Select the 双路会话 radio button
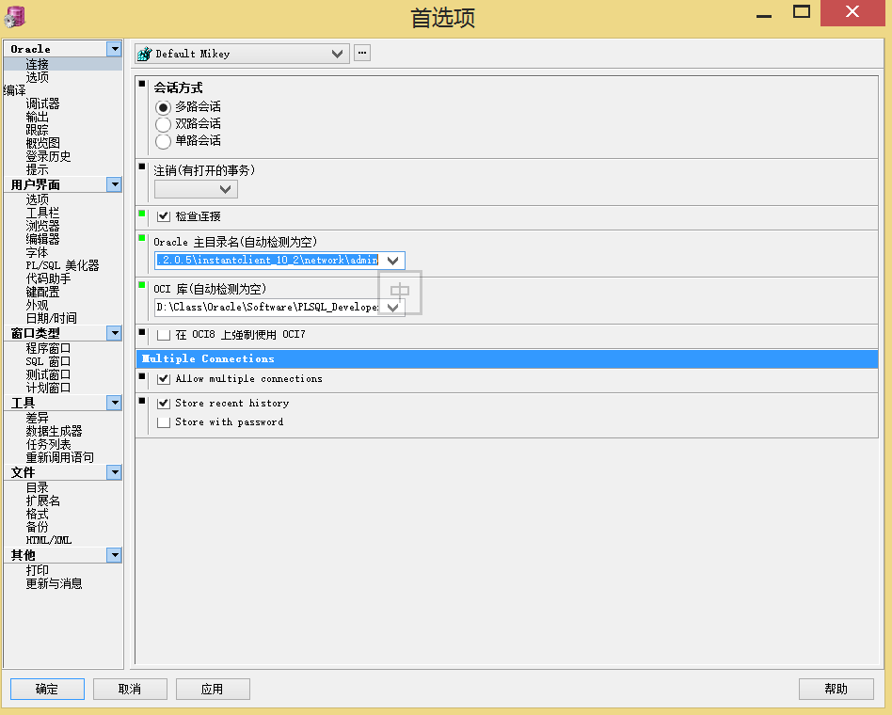Screen dimensions: 892x715 [164, 124]
